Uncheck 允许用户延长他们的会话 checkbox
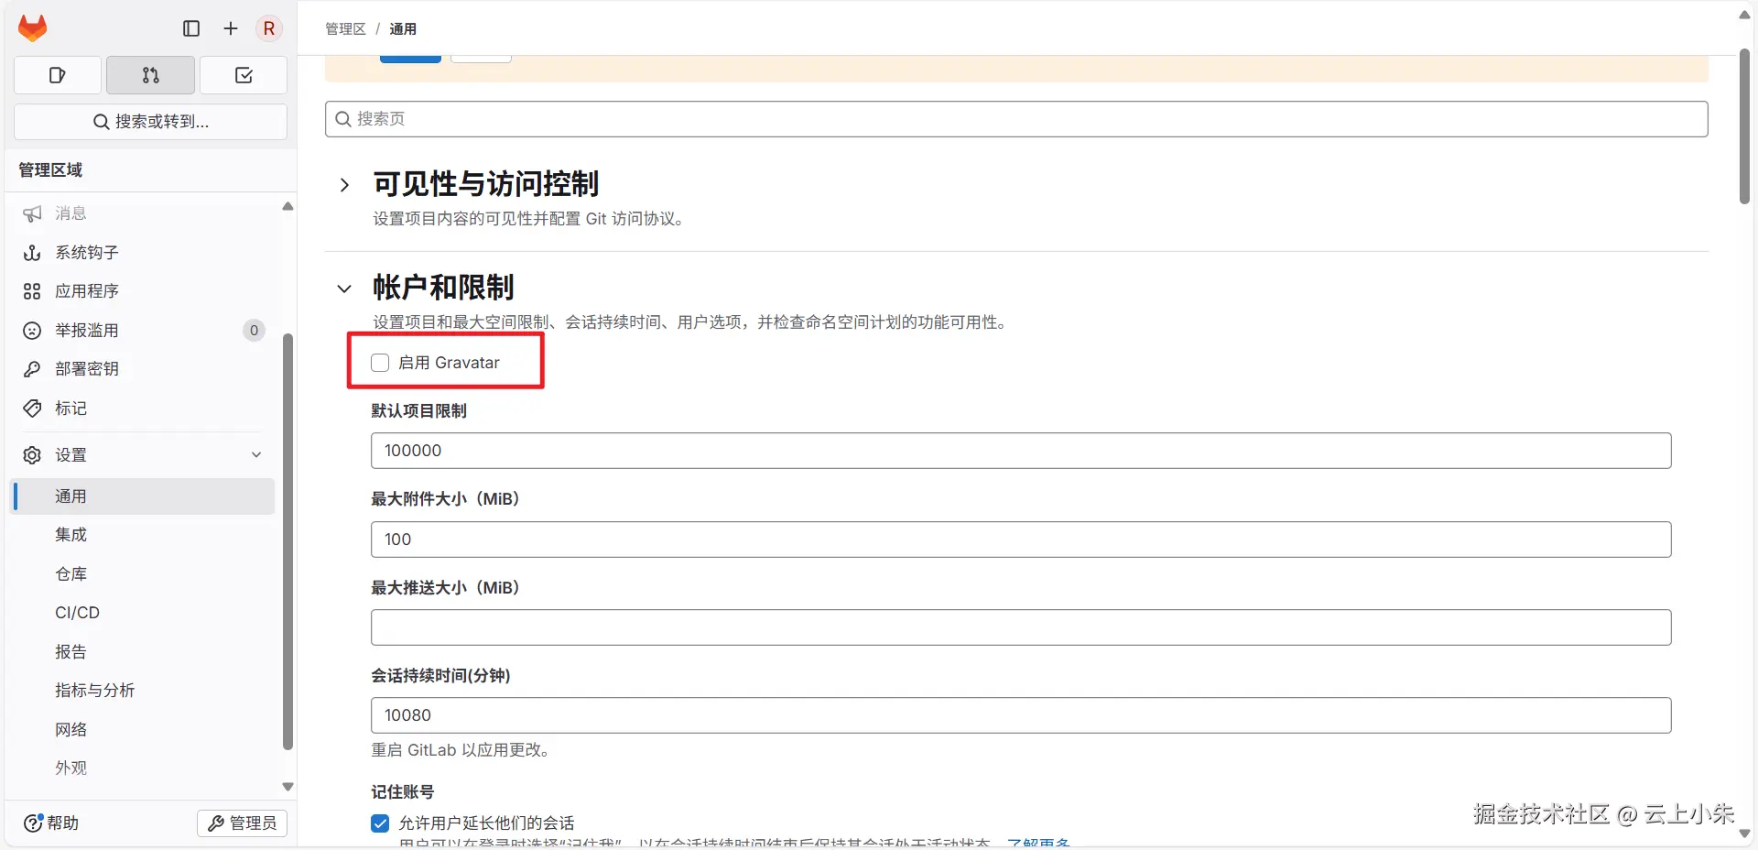1758x850 pixels. click(380, 823)
